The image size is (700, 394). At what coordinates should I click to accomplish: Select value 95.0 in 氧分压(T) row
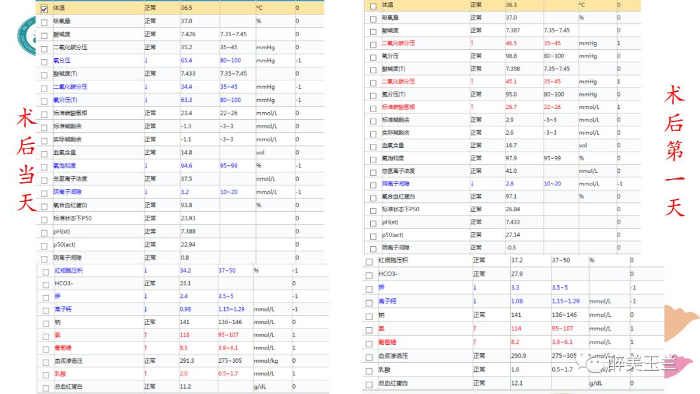pos(511,94)
